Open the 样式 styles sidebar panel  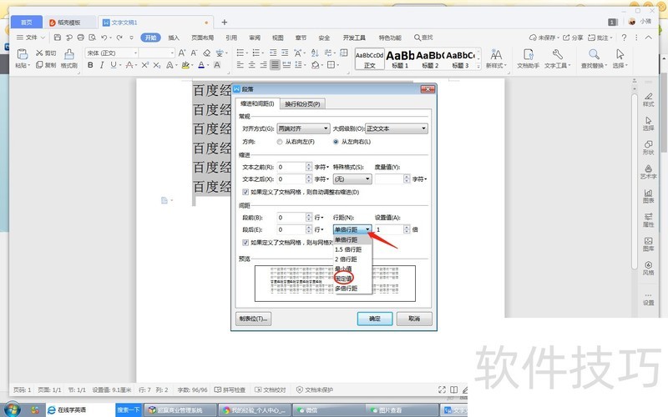649,98
